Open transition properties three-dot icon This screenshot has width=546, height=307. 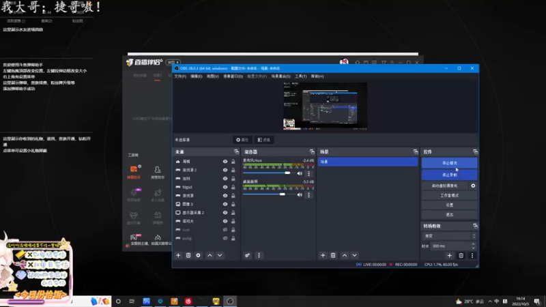tap(472, 255)
